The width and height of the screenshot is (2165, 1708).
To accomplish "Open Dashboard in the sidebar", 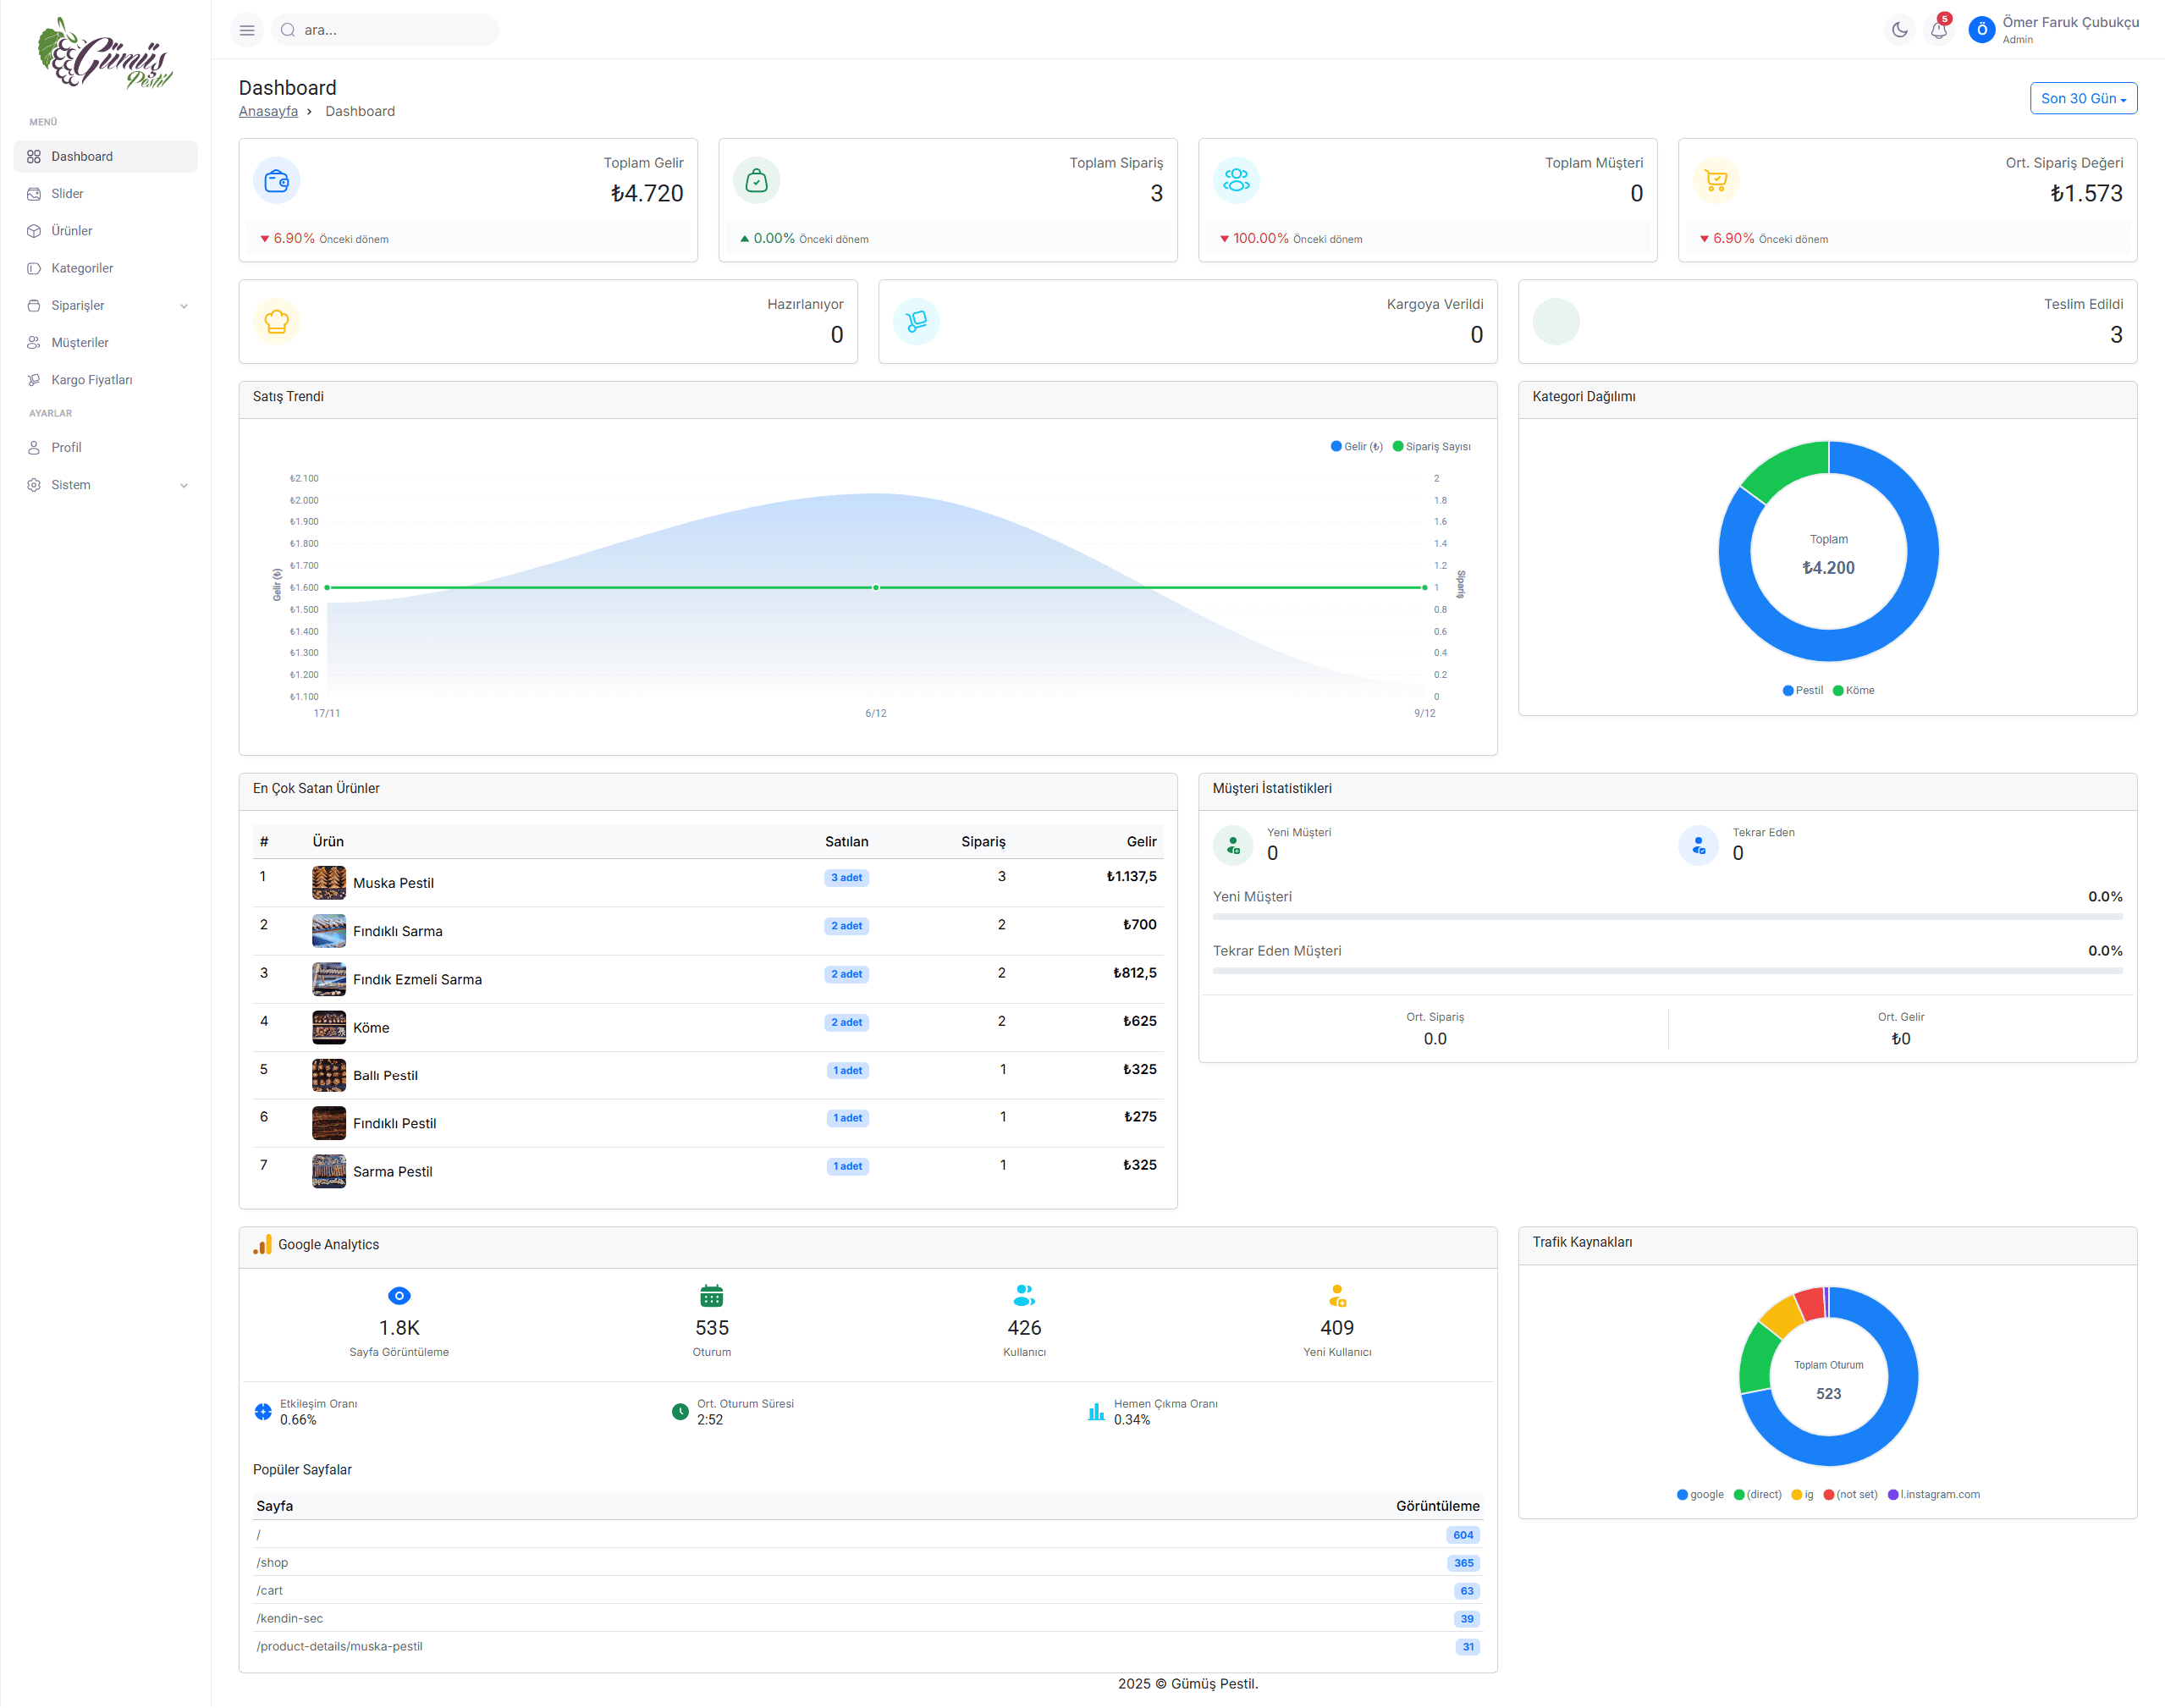I will coord(106,157).
